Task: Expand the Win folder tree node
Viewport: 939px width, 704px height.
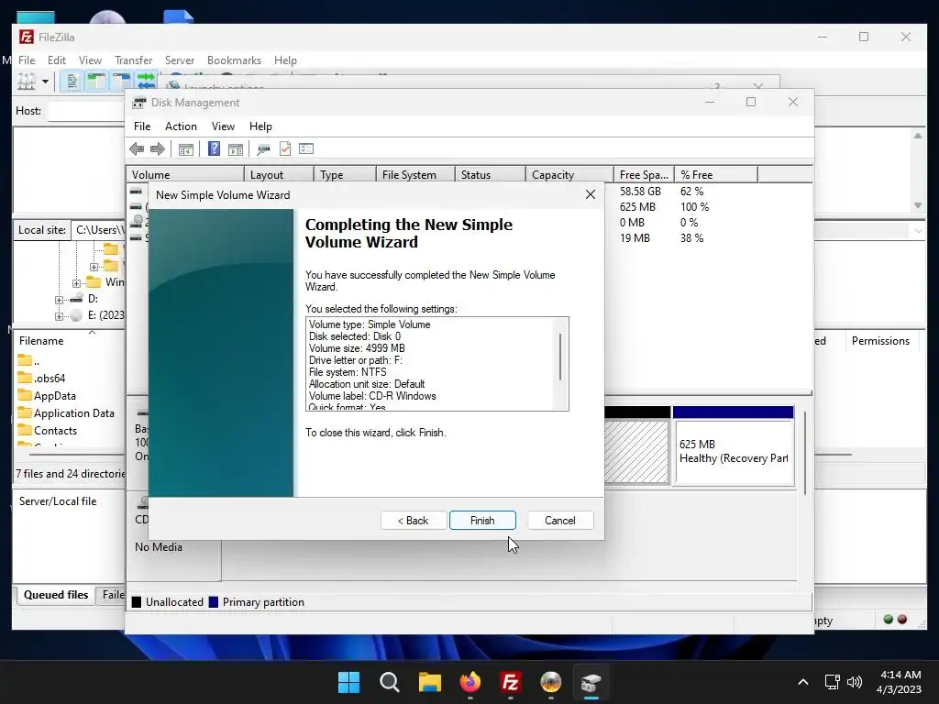Action: pos(77,283)
